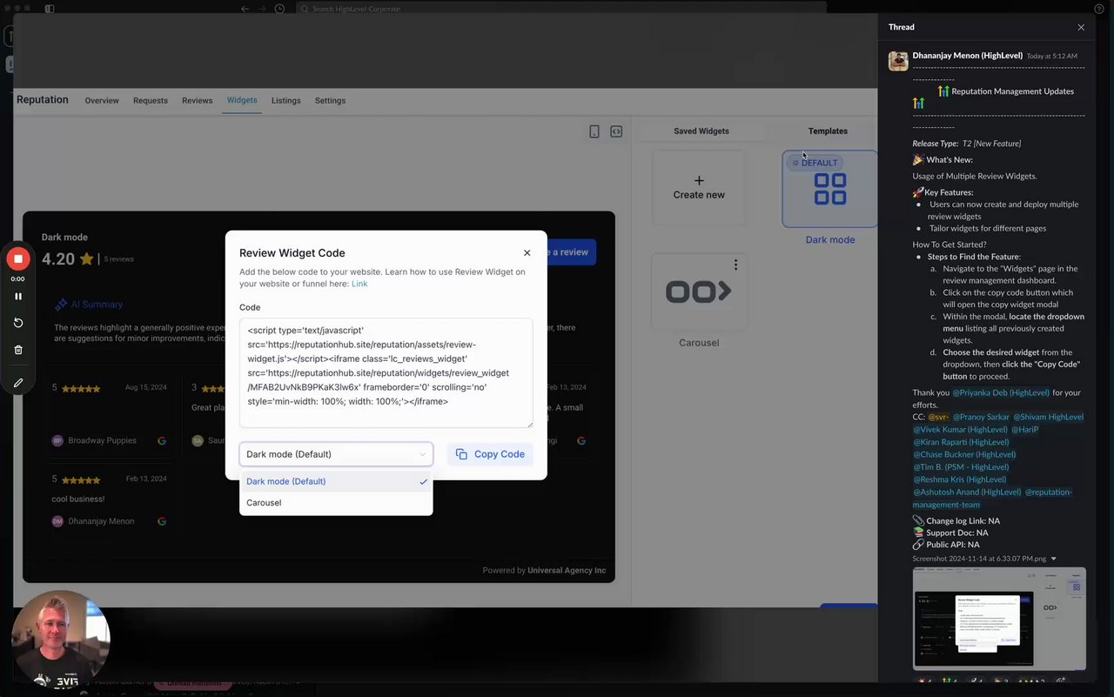This screenshot has height=697, width=1114.
Task: Open mention @Shivam HighLevel
Action: pyautogui.click(x=1048, y=417)
